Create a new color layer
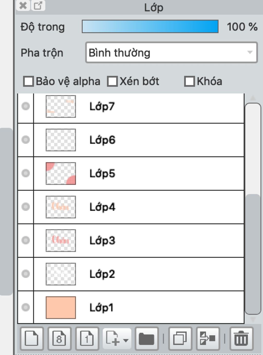 coord(31,339)
